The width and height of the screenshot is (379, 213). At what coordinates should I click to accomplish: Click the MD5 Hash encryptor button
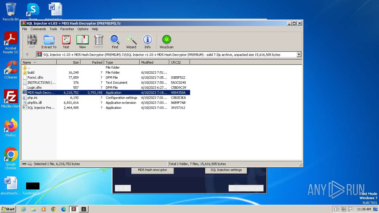coord(152,170)
